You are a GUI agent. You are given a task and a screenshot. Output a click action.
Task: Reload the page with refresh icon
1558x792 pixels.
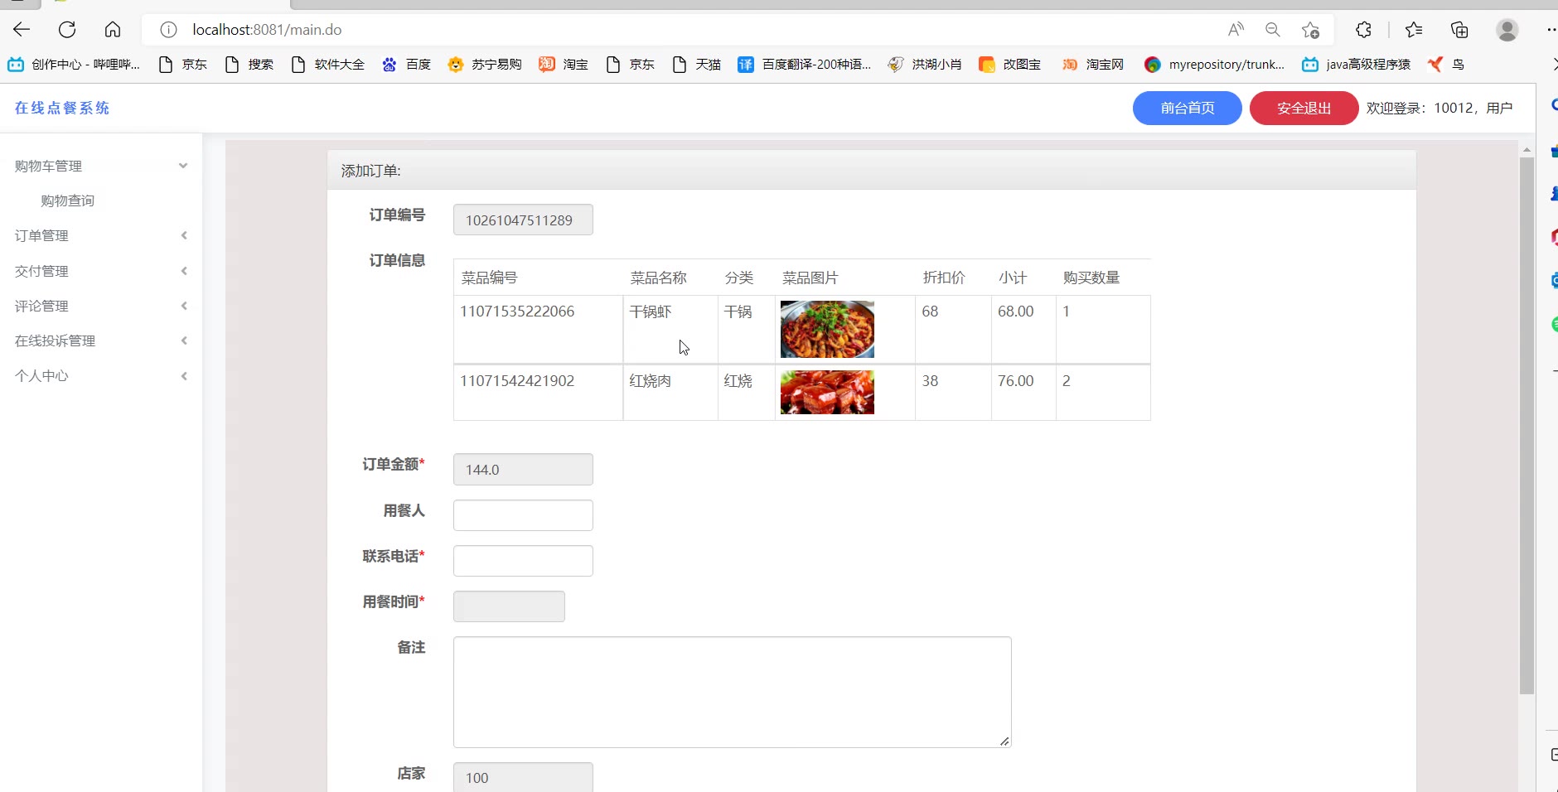pos(67,30)
